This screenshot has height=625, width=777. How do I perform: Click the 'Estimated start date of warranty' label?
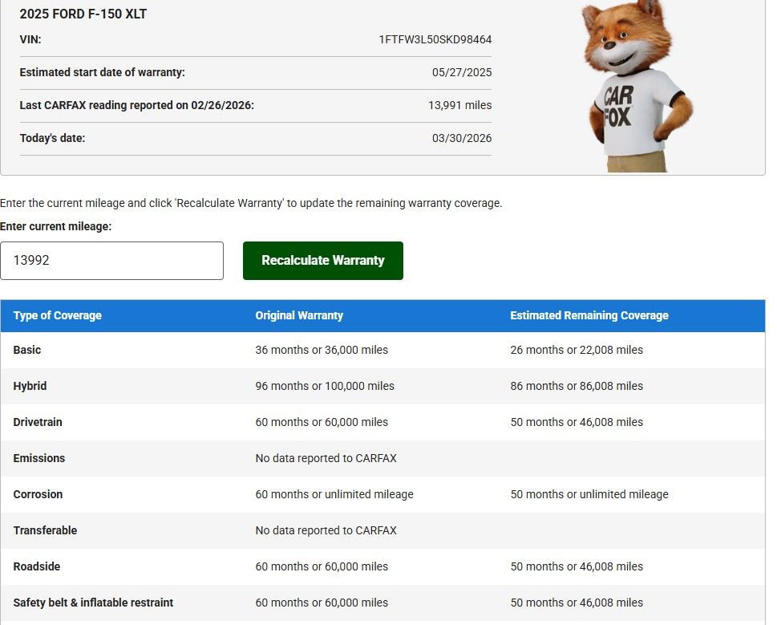tap(102, 72)
